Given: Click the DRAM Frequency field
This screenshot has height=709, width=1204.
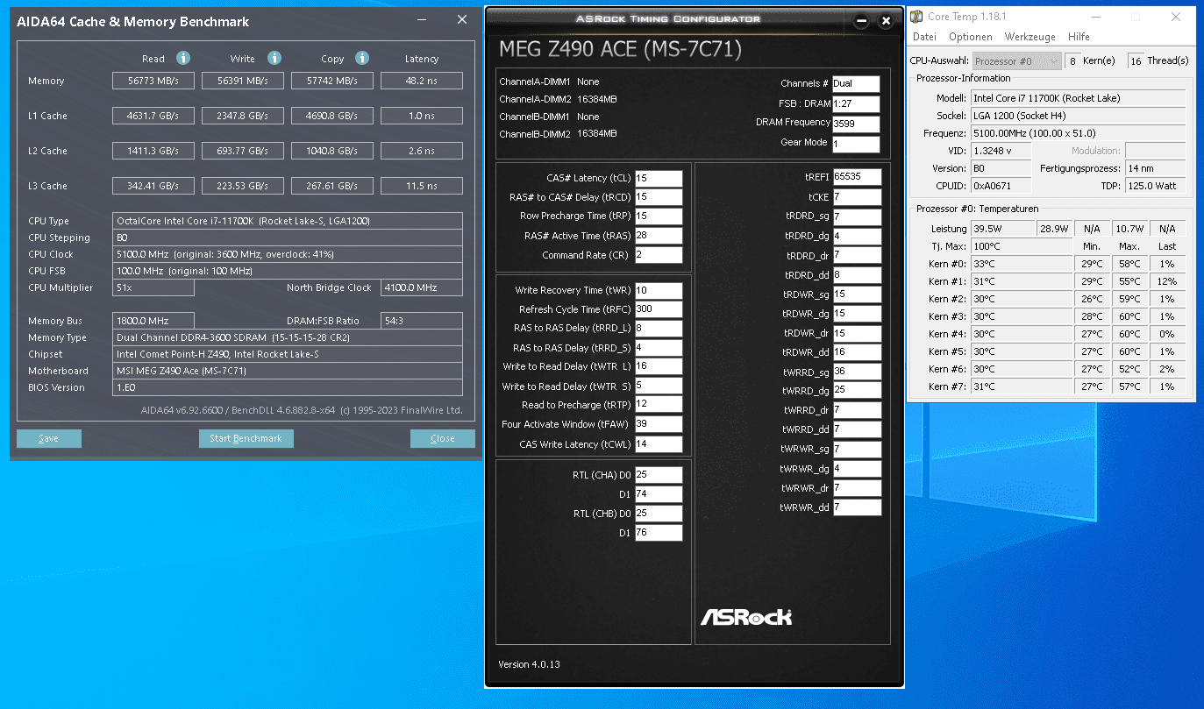Looking at the screenshot, I should coord(856,124).
